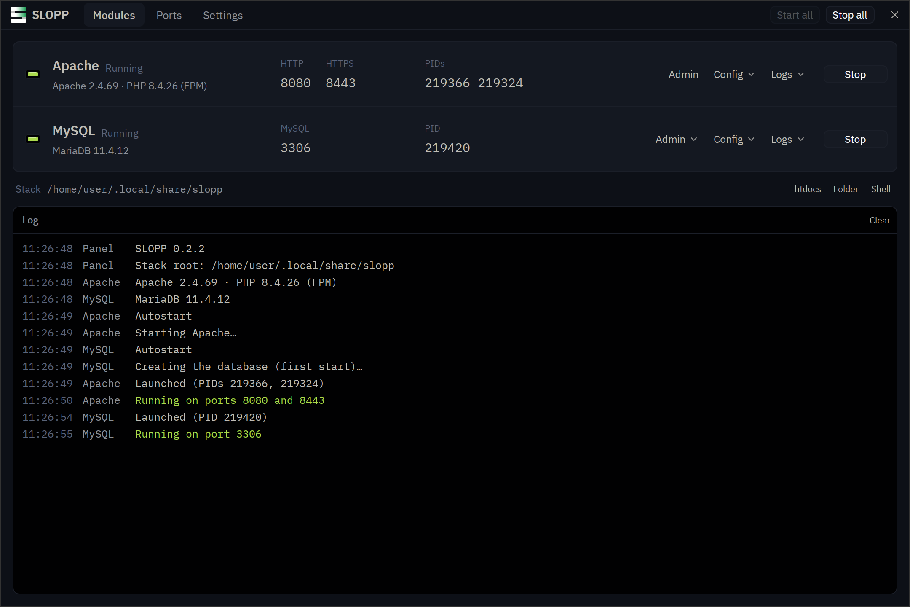The height and width of the screenshot is (607, 910).
Task: Expand the MySQL Logs dropdown
Action: click(787, 140)
